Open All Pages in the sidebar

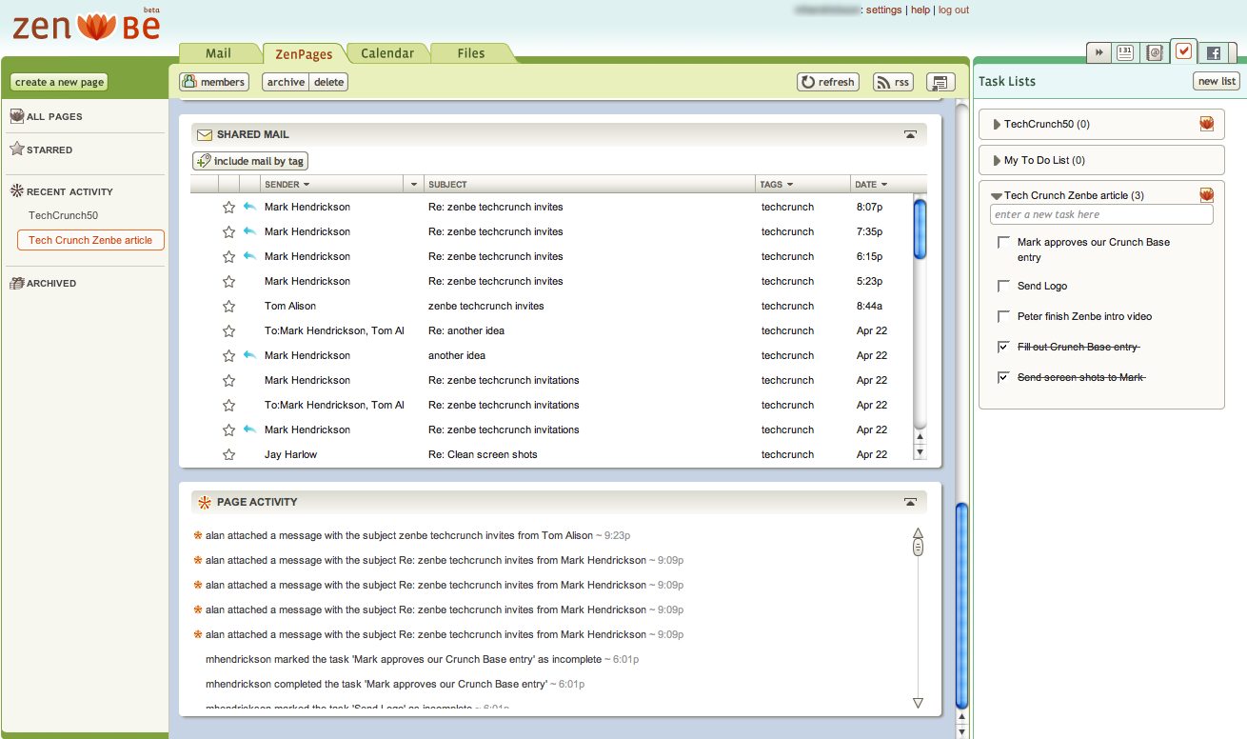pyautogui.click(x=46, y=116)
